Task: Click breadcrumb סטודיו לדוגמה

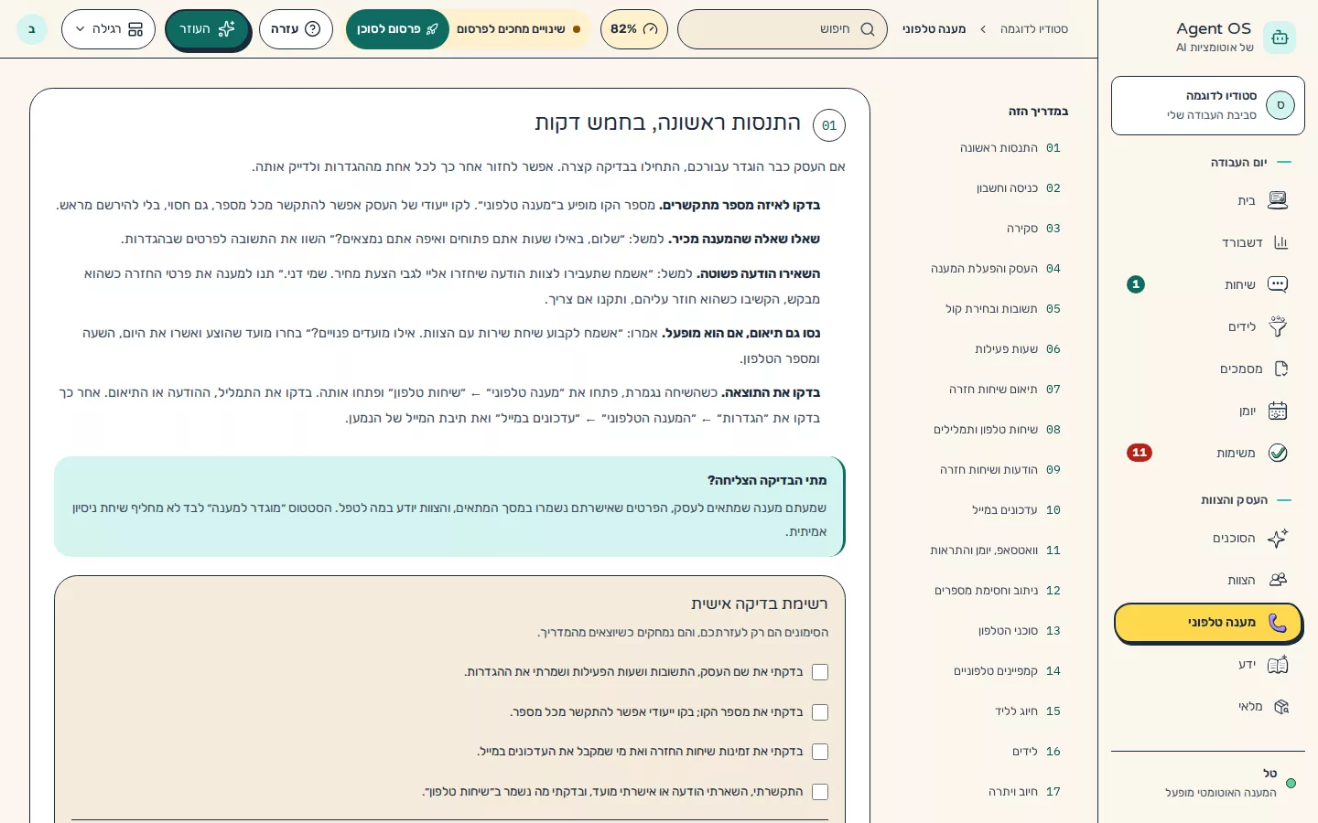Action: (1033, 29)
